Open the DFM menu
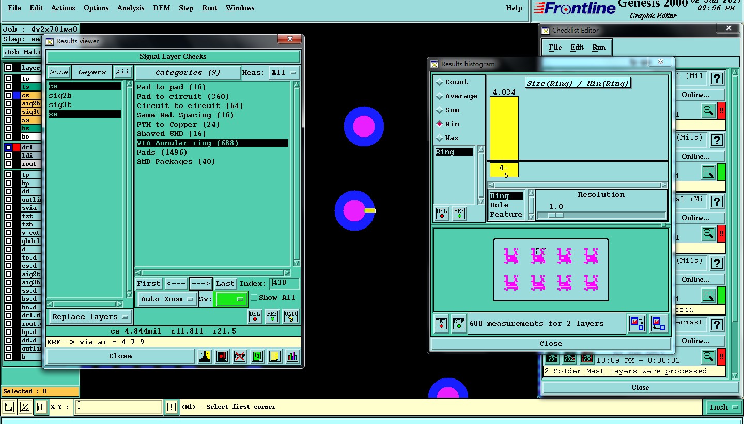This screenshot has height=424, width=744. (x=162, y=8)
